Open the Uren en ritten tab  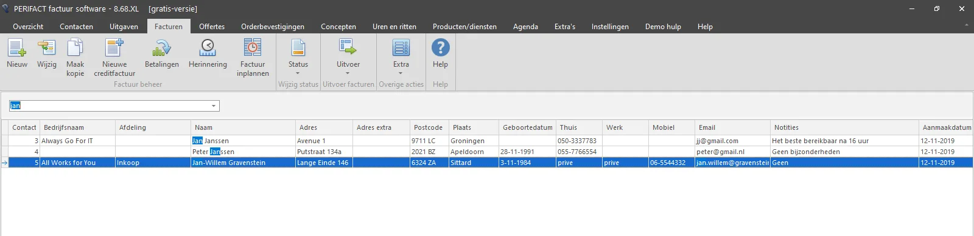(x=394, y=27)
